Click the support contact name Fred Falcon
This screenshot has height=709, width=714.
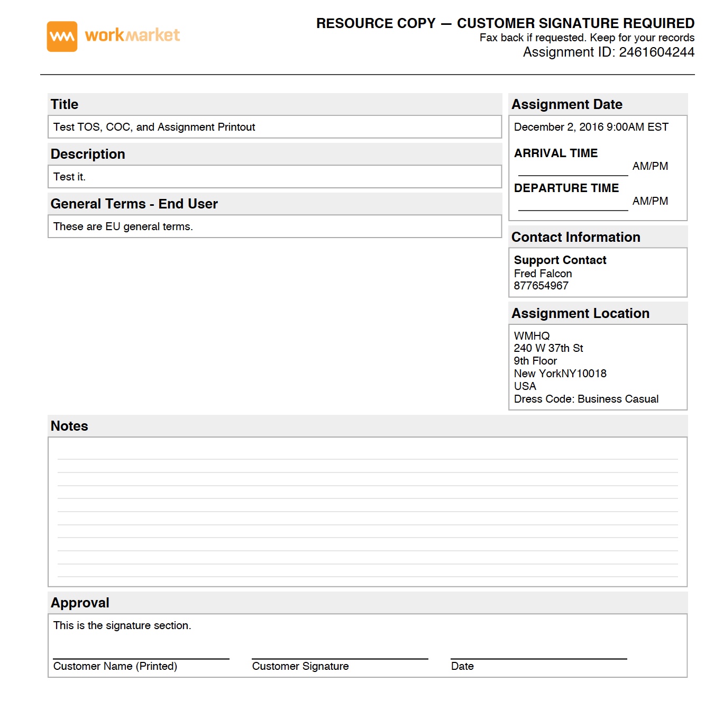coord(543,274)
